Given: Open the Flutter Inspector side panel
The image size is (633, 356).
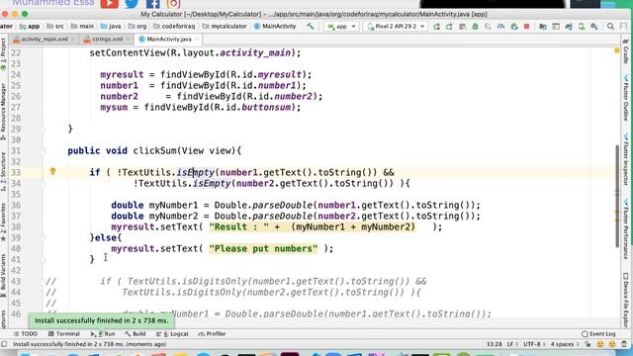Looking at the screenshot, I should tap(626, 160).
